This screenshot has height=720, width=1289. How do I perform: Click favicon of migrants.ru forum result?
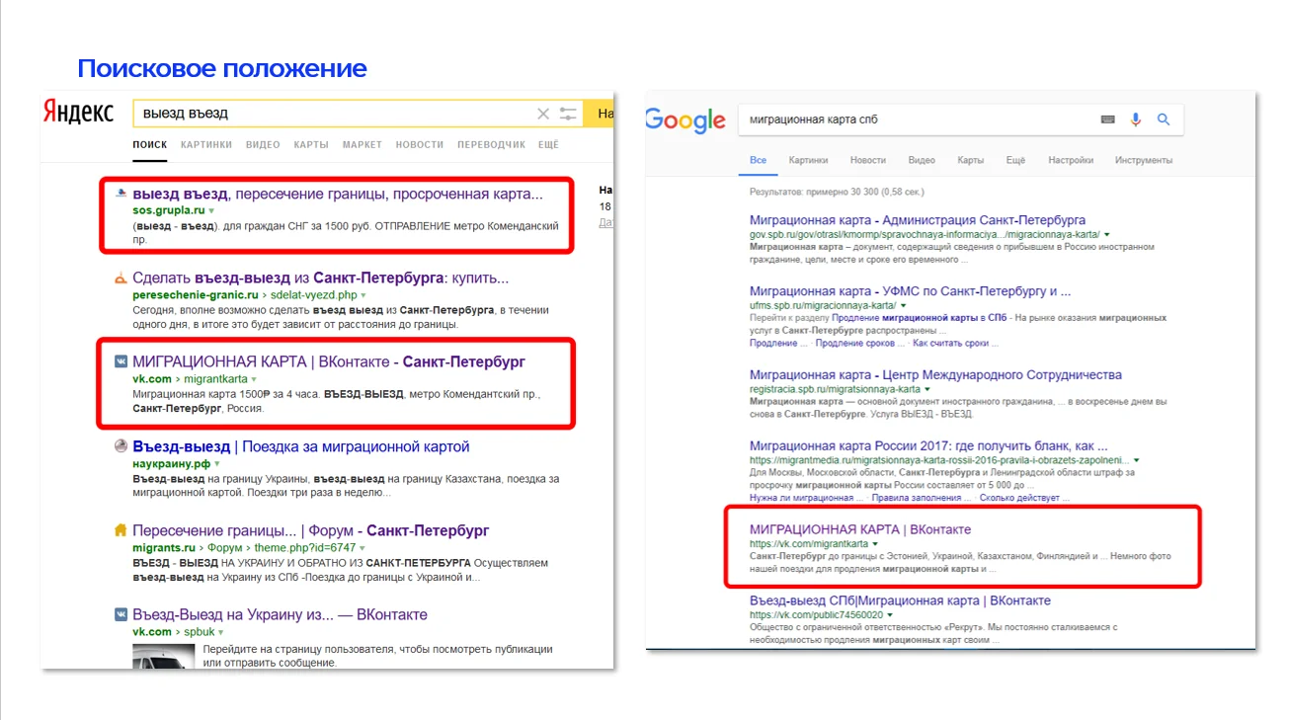tap(121, 530)
